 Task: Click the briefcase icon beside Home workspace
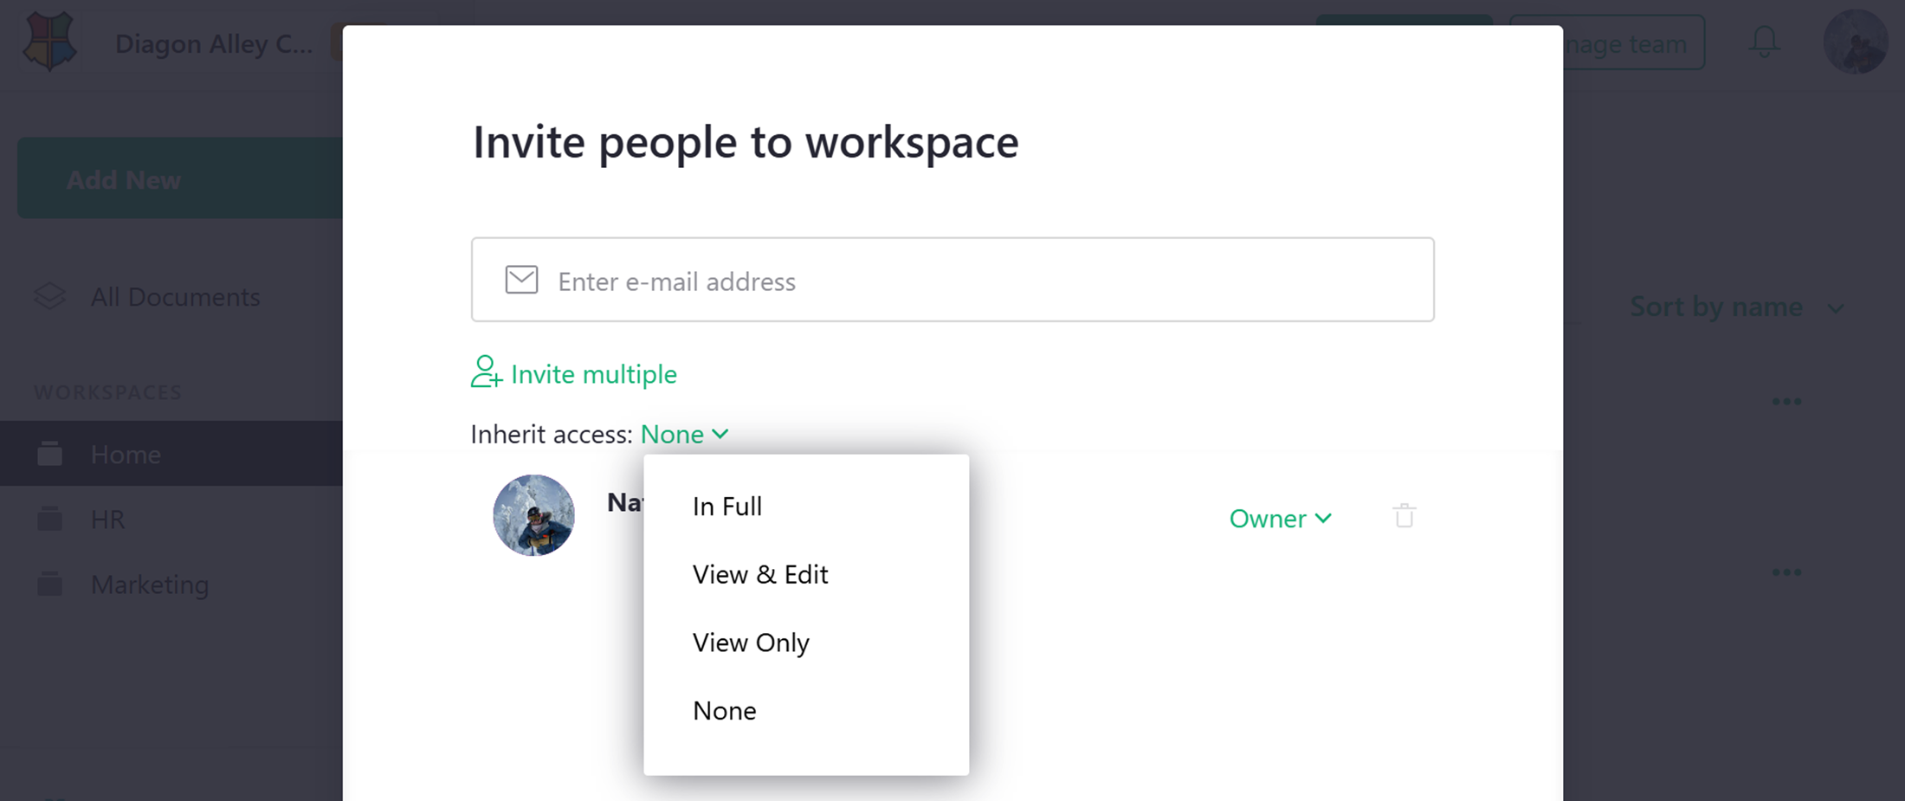coord(49,453)
